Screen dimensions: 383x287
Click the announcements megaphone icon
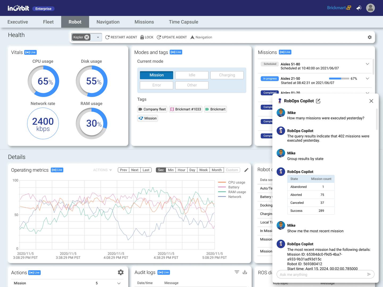(x=359, y=8)
